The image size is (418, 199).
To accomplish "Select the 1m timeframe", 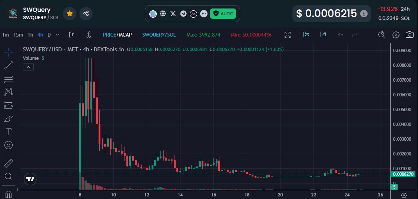I will [5, 35].
